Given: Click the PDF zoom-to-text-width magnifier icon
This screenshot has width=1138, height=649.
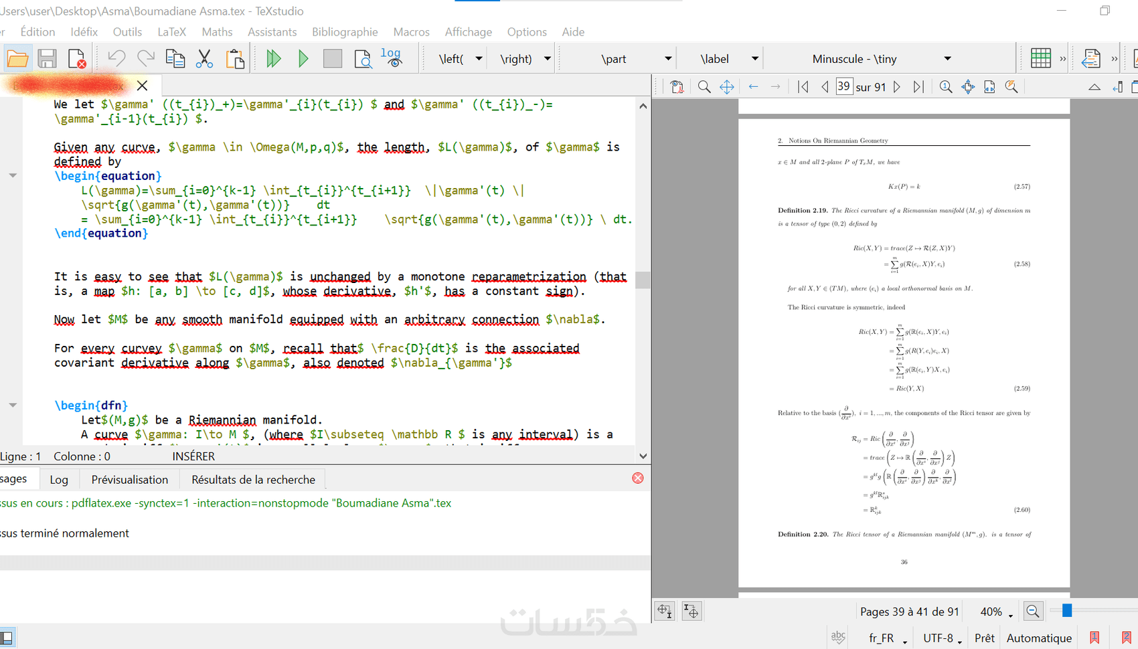Looking at the screenshot, I should (x=1011, y=87).
